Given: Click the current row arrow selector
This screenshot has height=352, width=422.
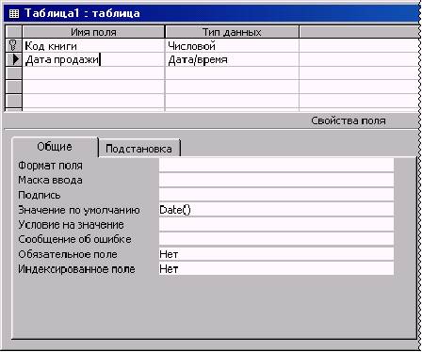Looking at the screenshot, I should [x=13, y=59].
